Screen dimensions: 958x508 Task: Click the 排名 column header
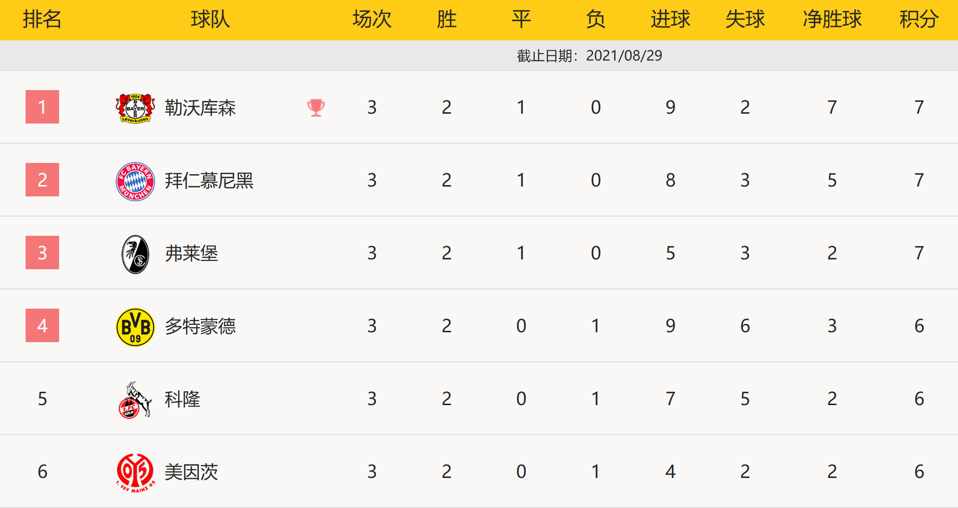click(x=42, y=20)
